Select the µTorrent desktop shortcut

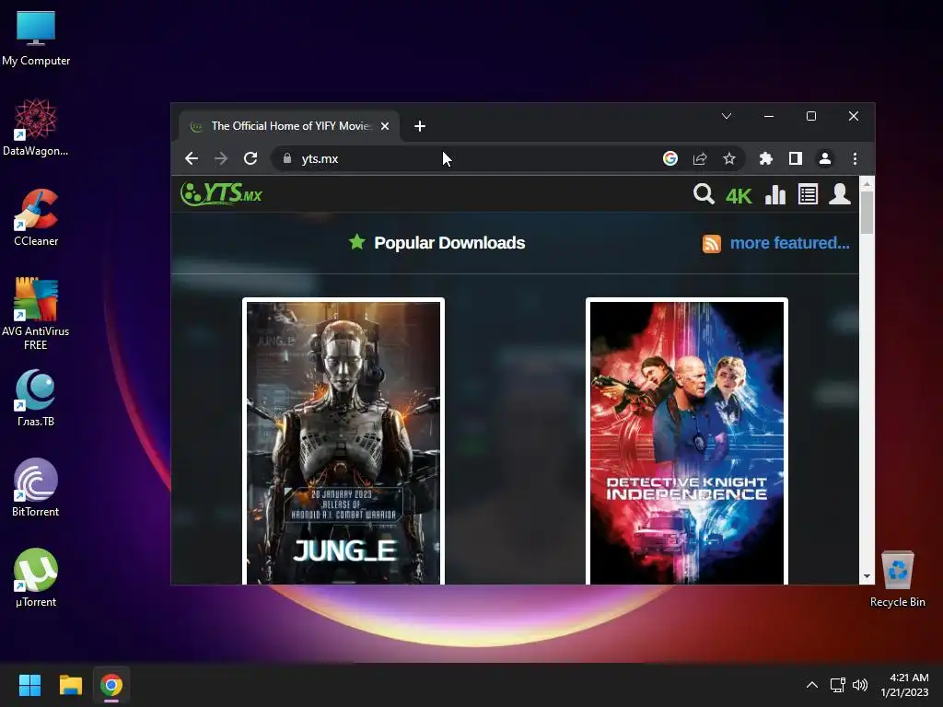pos(36,578)
